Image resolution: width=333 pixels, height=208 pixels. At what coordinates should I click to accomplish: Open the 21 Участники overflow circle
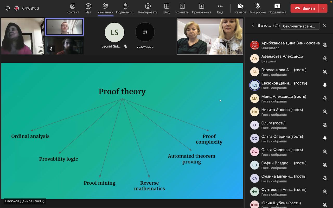tap(145, 32)
